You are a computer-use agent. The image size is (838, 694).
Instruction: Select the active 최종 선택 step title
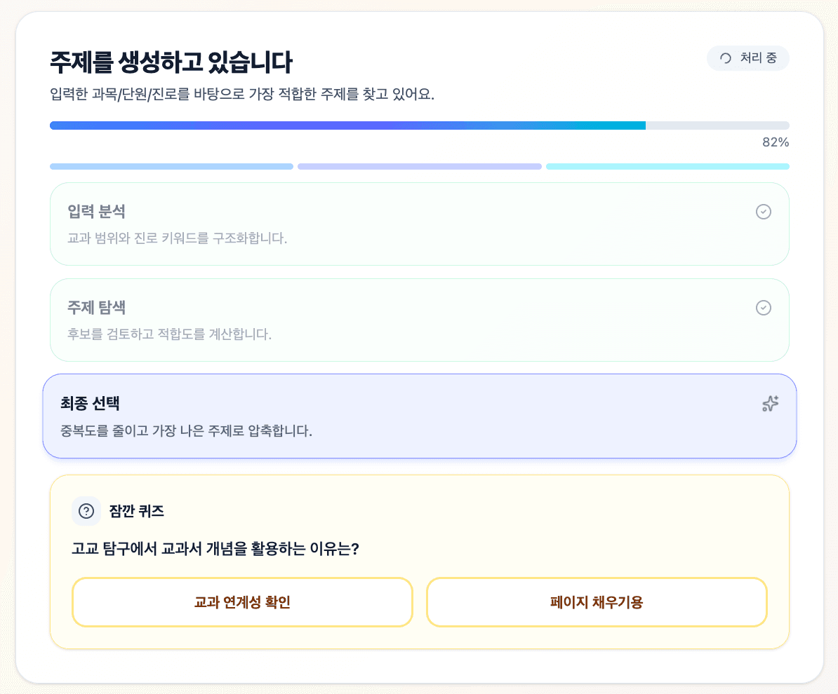point(90,403)
